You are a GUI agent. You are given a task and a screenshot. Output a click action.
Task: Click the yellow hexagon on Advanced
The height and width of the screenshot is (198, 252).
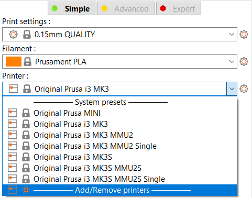coord(104,8)
